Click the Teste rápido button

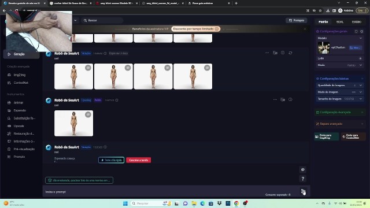pyautogui.click(x=112, y=160)
